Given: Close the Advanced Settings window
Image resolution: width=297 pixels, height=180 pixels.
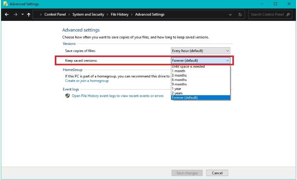Looking at the screenshot, I should pos(289,4).
